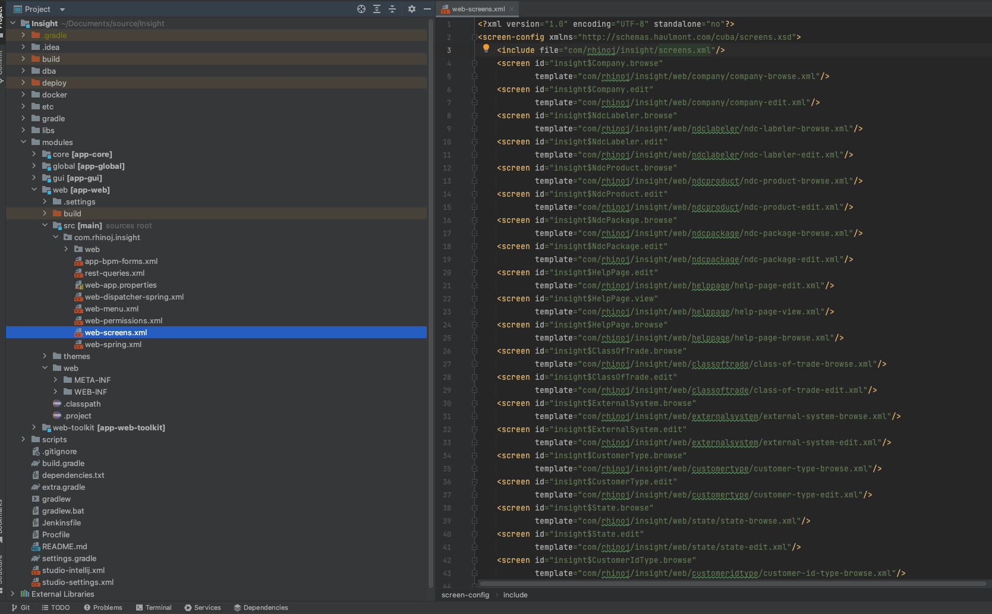Select the scripts folder
This screenshot has height=614, width=992.
(x=54, y=440)
